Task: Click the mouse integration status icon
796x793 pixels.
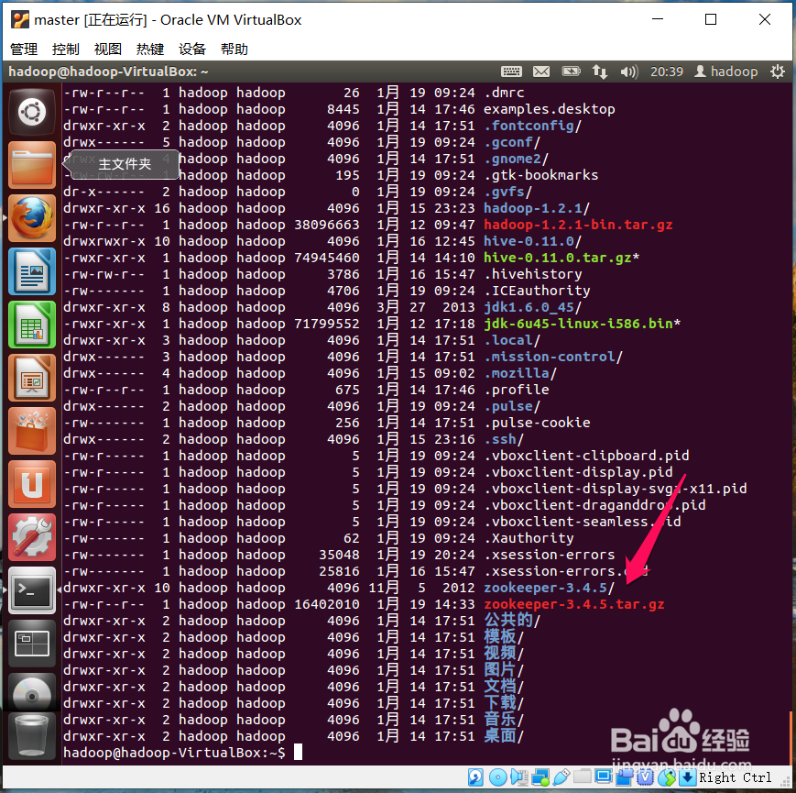Action: pos(667,777)
